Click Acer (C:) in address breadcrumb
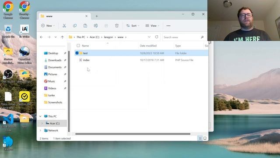Screen dimensions: 280x158 click(94, 37)
